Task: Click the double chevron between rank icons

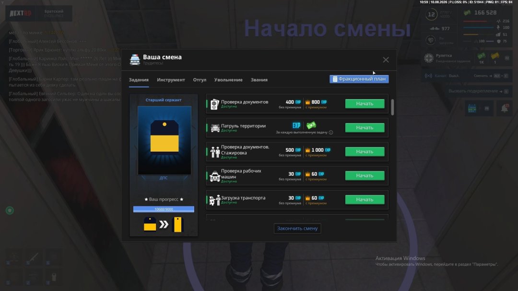Action: [164, 224]
